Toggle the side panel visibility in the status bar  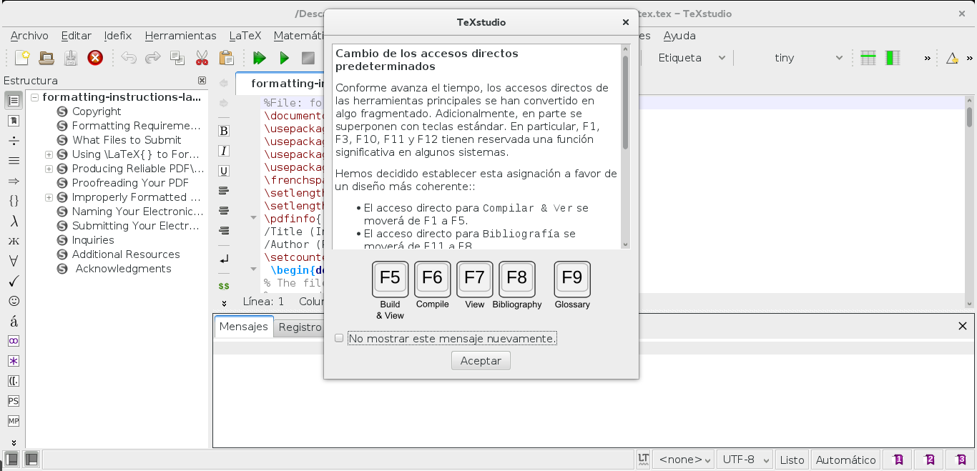click(11, 459)
